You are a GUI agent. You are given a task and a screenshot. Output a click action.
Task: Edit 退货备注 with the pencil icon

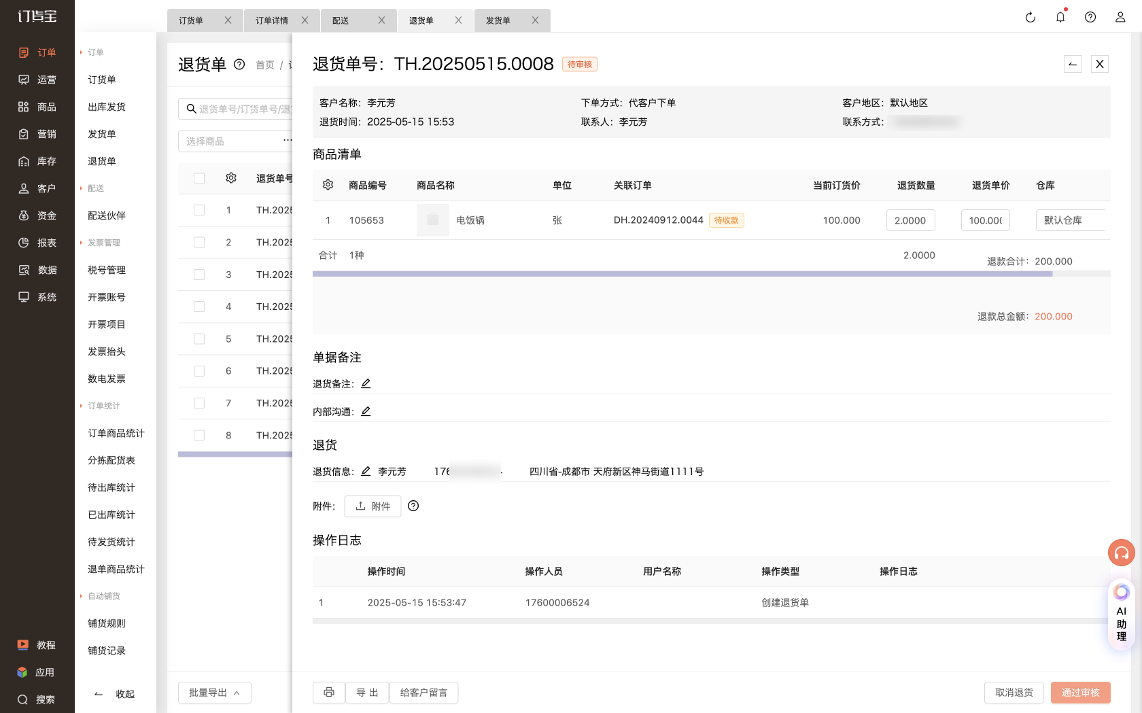click(366, 383)
